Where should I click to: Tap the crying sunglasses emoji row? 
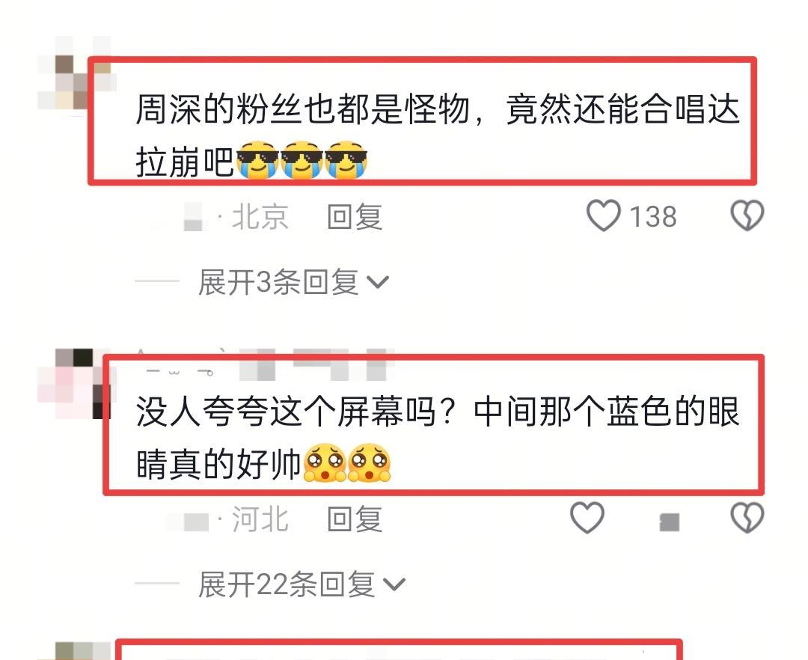302,159
